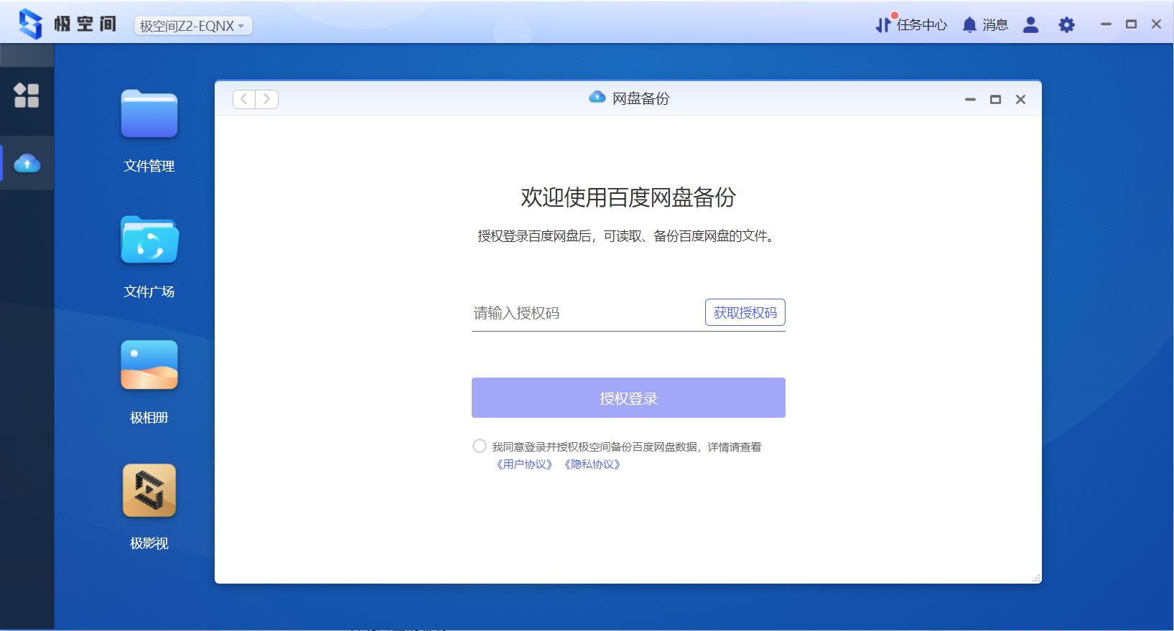This screenshot has width=1174, height=631.
Task: Go back in 网盘备份 window
Action: click(x=244, y=99)
